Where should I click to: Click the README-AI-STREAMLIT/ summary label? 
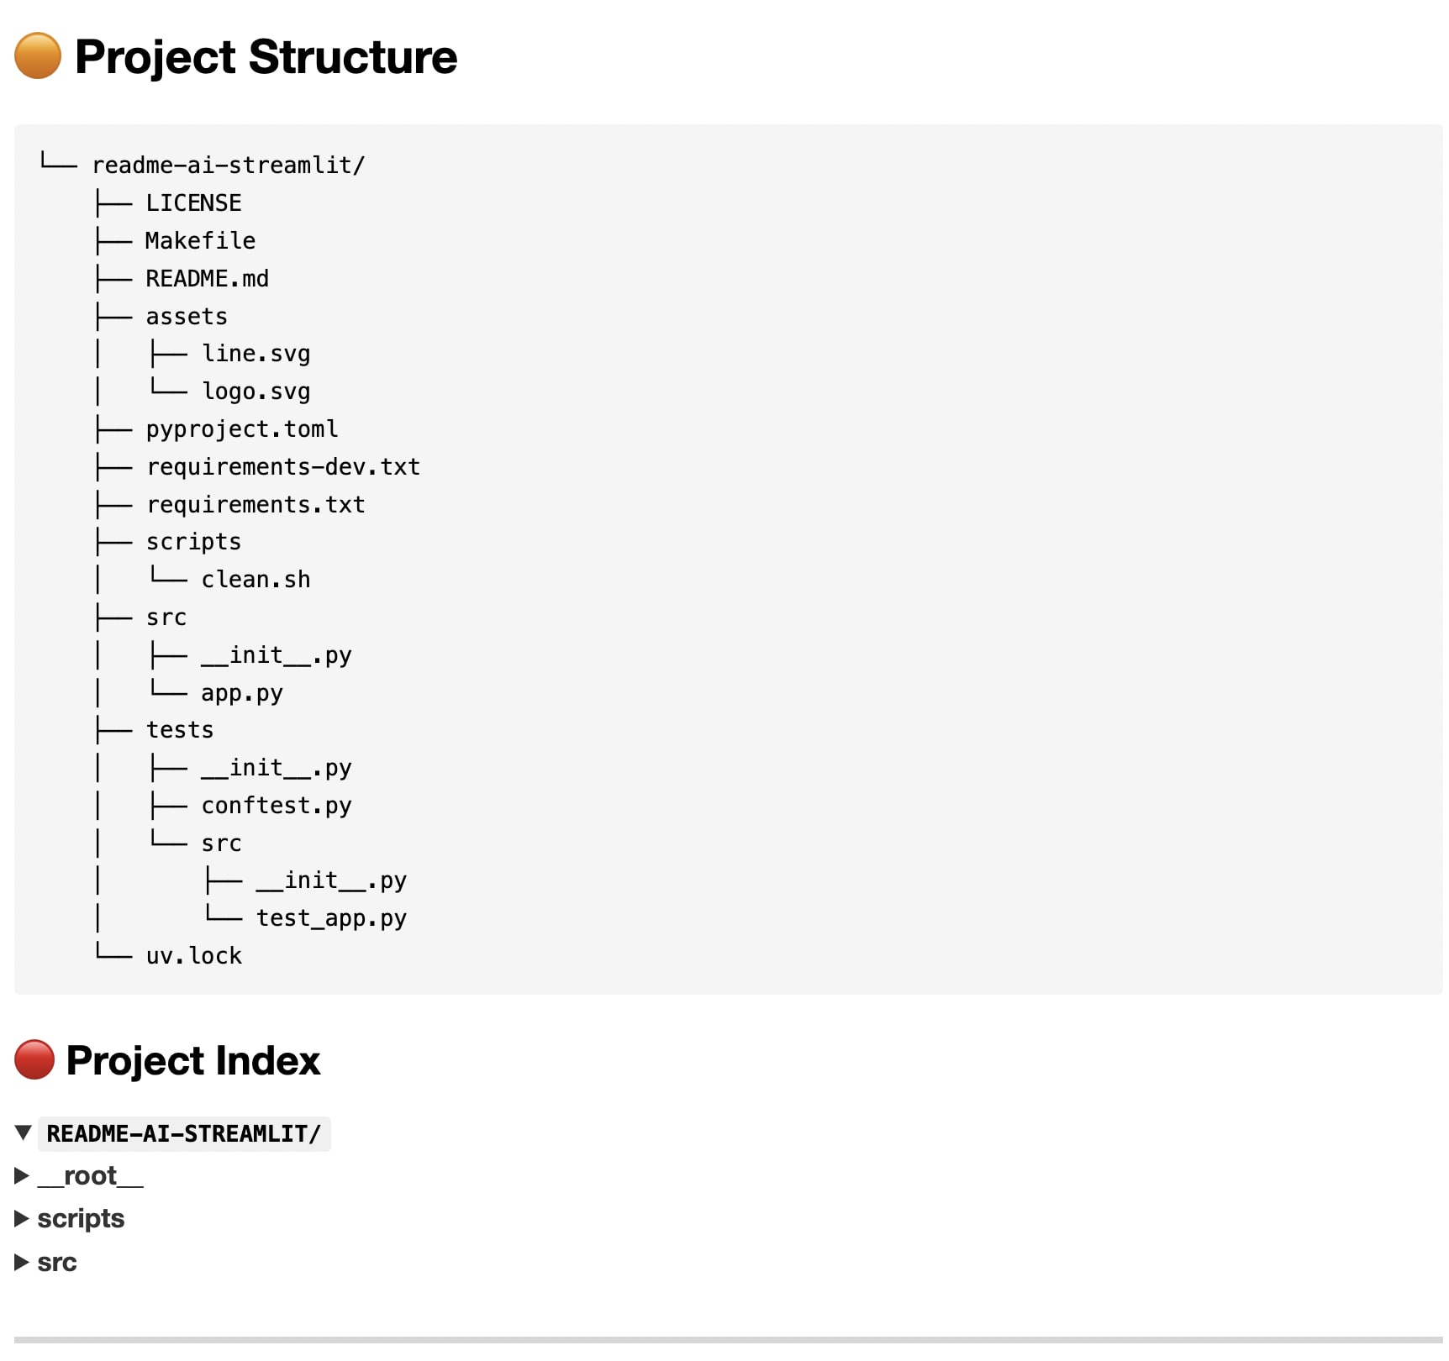(x=184, y=1133)
